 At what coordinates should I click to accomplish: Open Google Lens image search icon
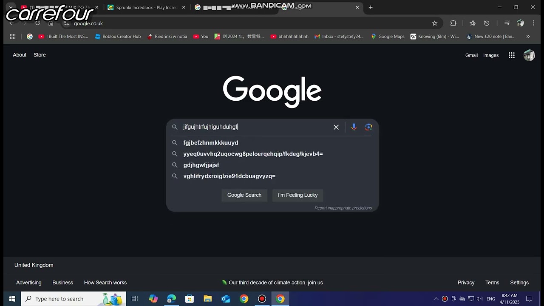368,127
